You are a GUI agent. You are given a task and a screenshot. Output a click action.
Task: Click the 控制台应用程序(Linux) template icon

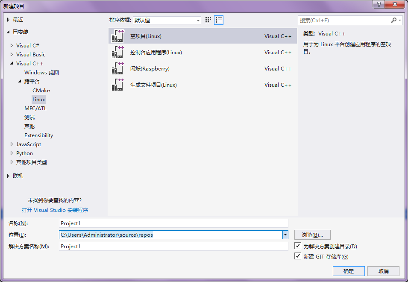(117, 53)
